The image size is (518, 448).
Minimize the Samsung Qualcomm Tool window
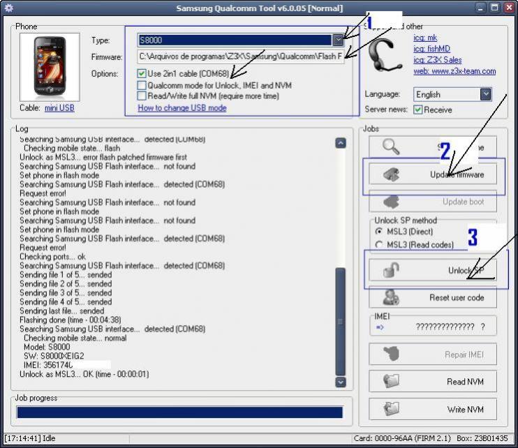click(480, 8)
